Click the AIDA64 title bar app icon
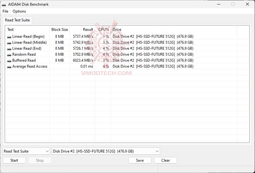255x173 pixels. click(4, 5)
